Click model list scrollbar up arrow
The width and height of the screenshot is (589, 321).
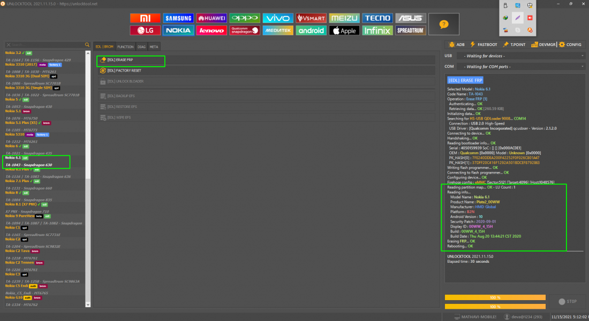(x=88, y=53)
